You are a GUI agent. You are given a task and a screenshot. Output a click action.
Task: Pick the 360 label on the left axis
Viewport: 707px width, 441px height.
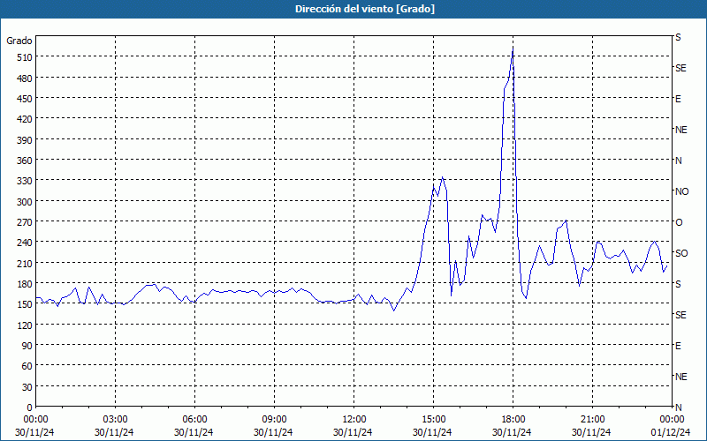pyautogui.click(x=25, y=161)
